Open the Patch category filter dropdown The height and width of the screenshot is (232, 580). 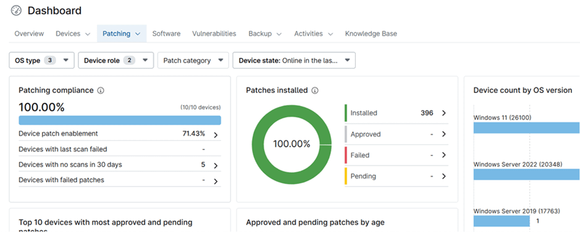point(193,60)
